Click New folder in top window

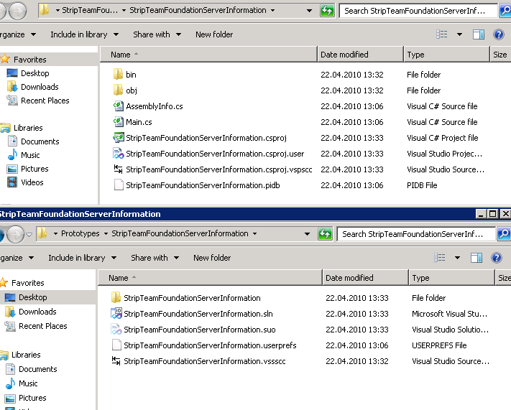pyautogui.click(x=214, y=34)
